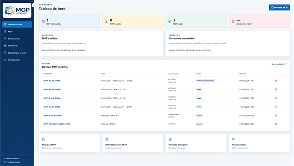Screen dimensions: 294x166
Task: Open Configuration in the sidebar
Action: tap(17, 60)
